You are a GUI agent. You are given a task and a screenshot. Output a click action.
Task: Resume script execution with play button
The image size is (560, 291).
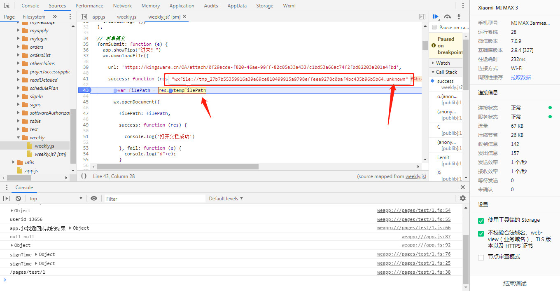(x=435, y=16)
